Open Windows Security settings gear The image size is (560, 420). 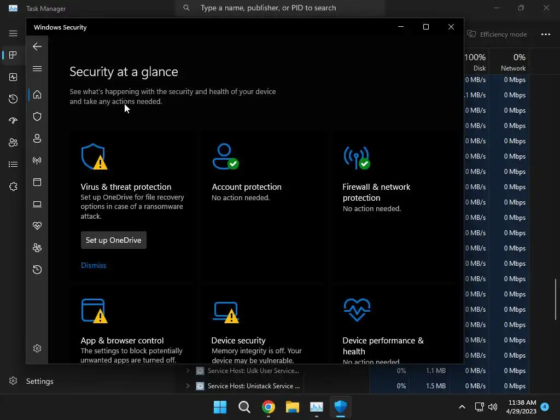[x=37, y=348]
